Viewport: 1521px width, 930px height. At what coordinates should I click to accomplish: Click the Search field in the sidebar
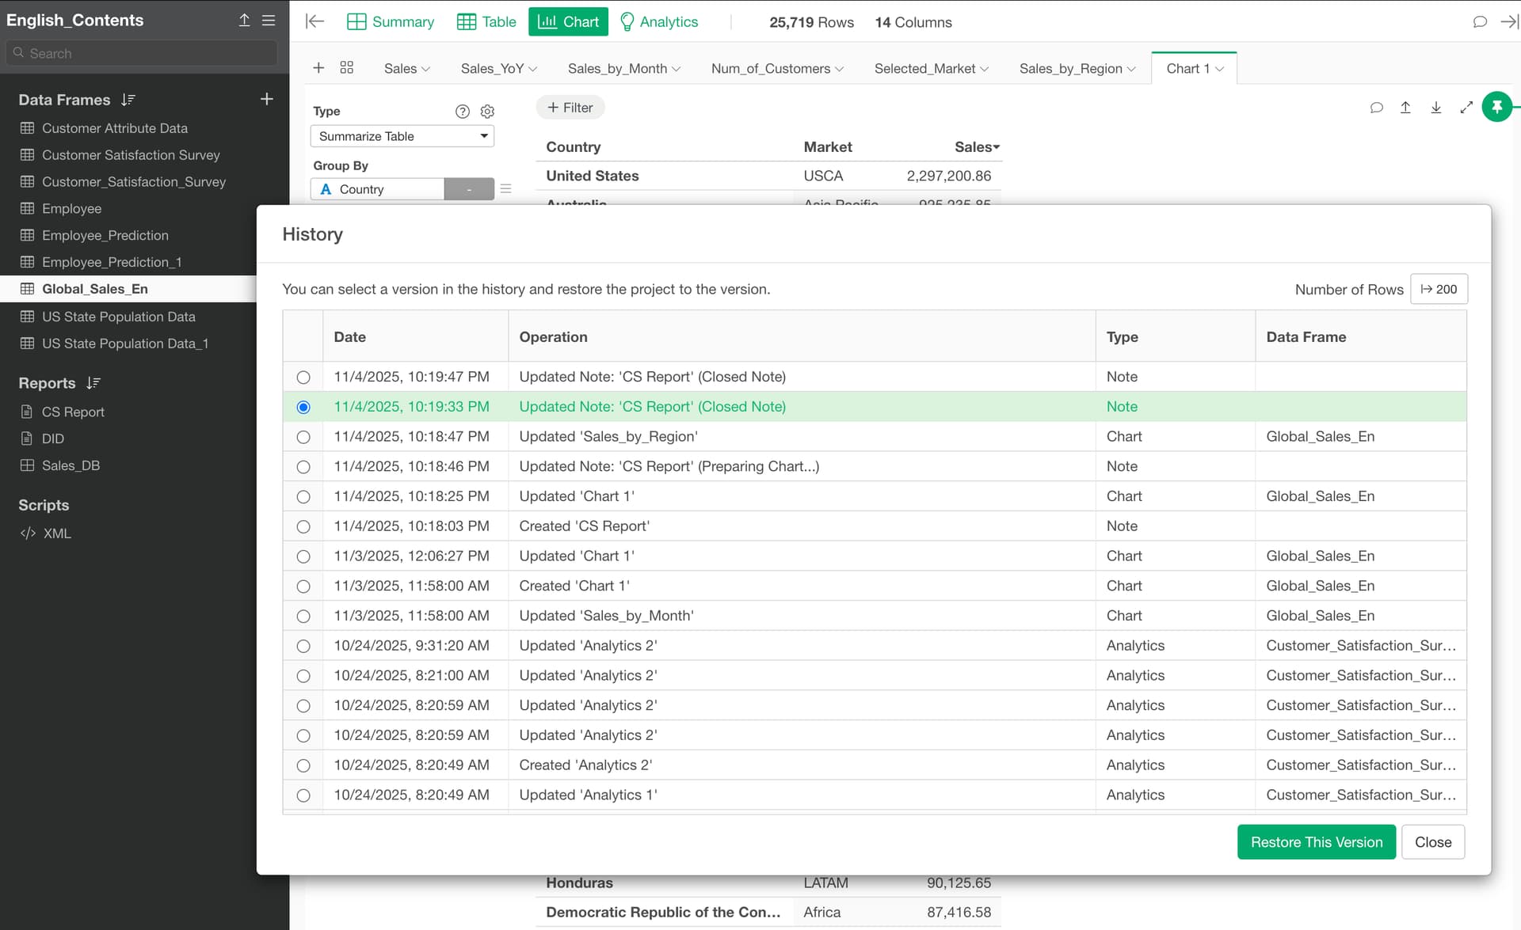point(143,53)
